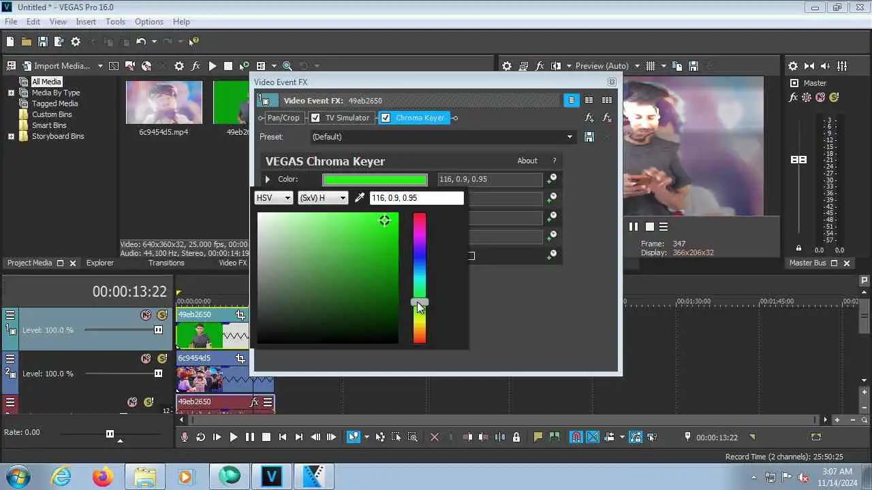Viewport: 872px width, 490px height.
Task: Click the About link in Chroma Keyer
Action: pos(527,161)
